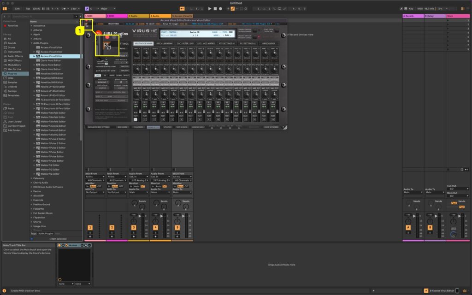Viewport: 472px width, 295px height.
Task: Open the external midi mode dropdown in the editor
Action: pos(102,82)
